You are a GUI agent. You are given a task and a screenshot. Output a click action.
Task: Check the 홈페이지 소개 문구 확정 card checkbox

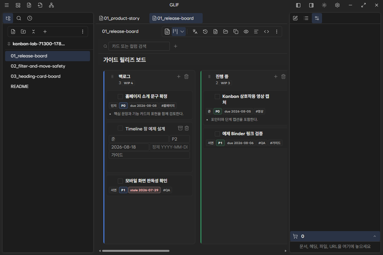click(120, 97)
